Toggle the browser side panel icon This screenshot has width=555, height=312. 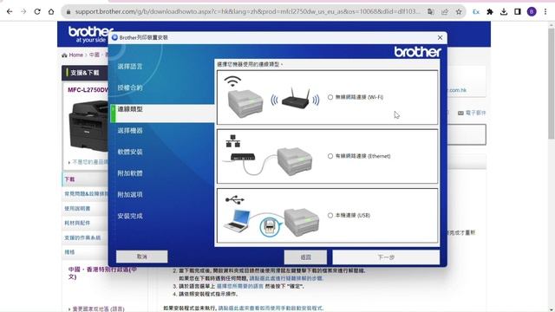[518, 11]
